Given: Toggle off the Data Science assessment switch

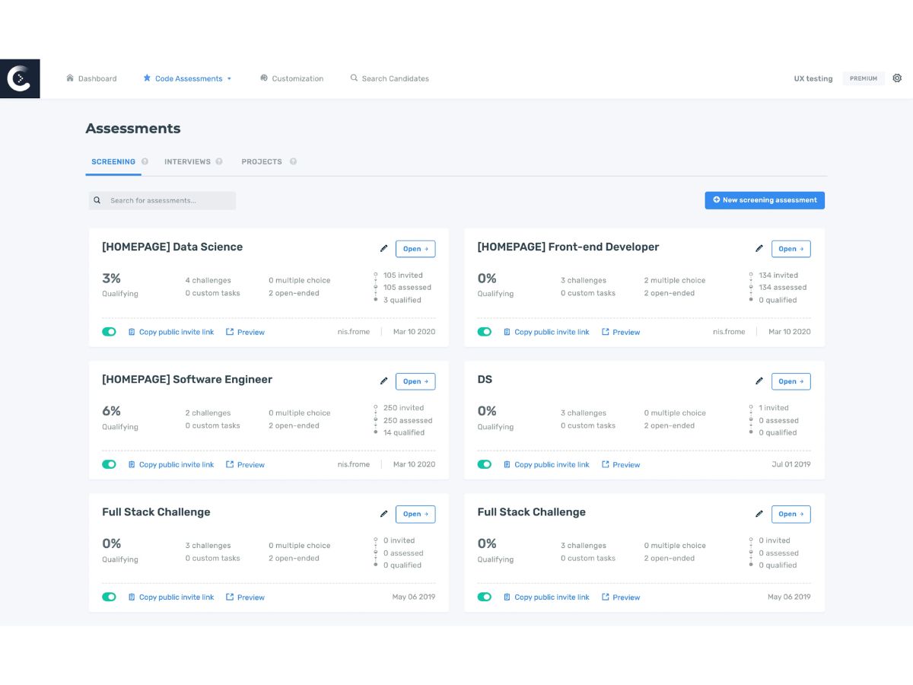Looking at the screenshot, I should (109, 332).
